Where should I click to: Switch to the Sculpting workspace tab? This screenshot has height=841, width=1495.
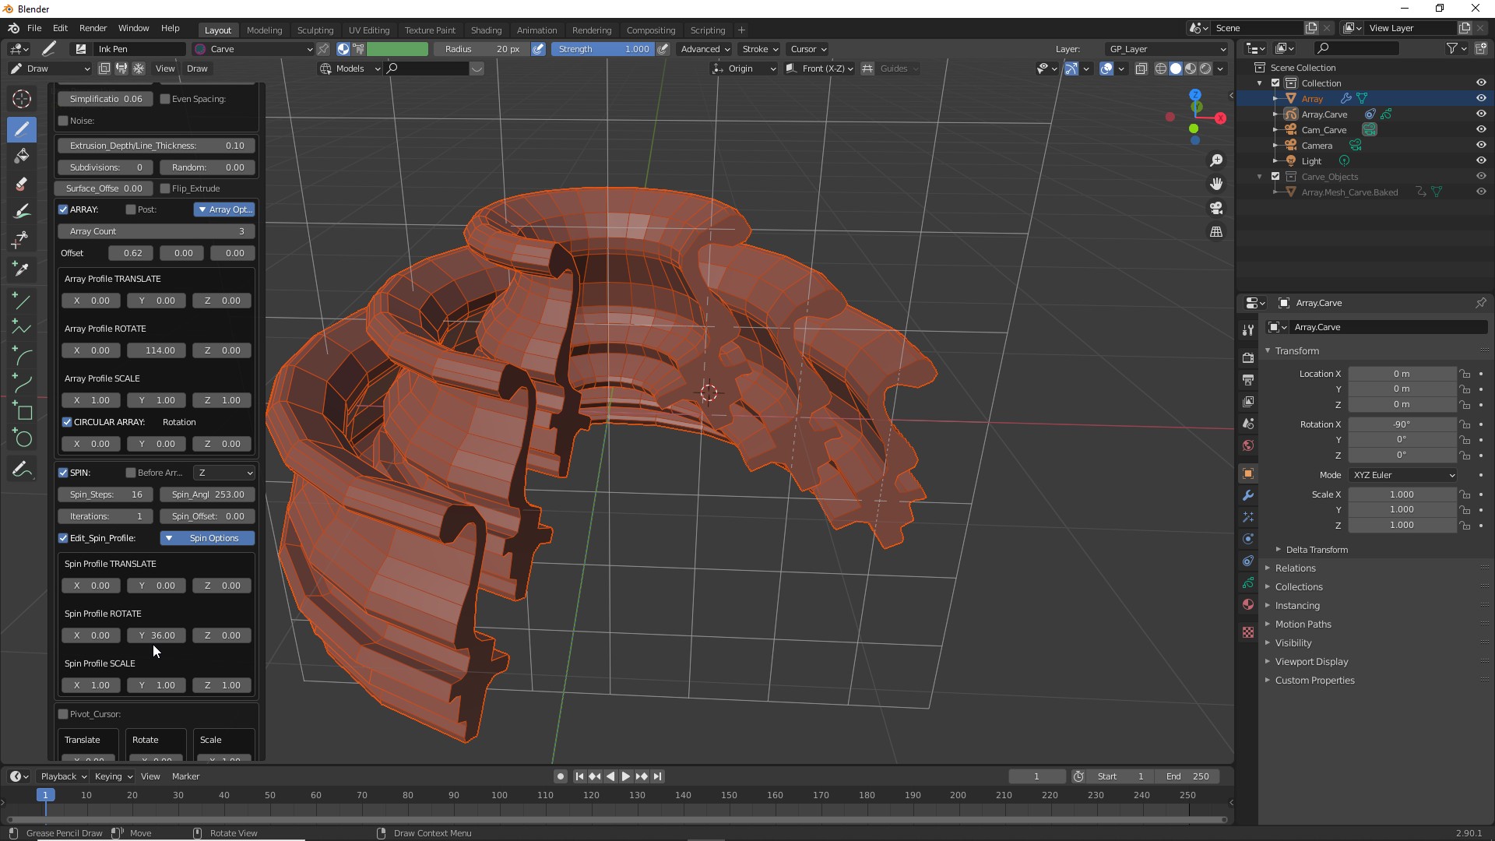pyautogui.click(x=315, y=30)
